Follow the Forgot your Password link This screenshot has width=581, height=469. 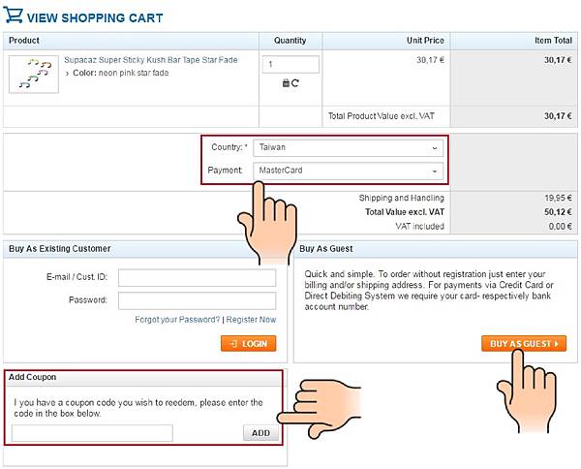pyautogui.click(x=177, y=320)
